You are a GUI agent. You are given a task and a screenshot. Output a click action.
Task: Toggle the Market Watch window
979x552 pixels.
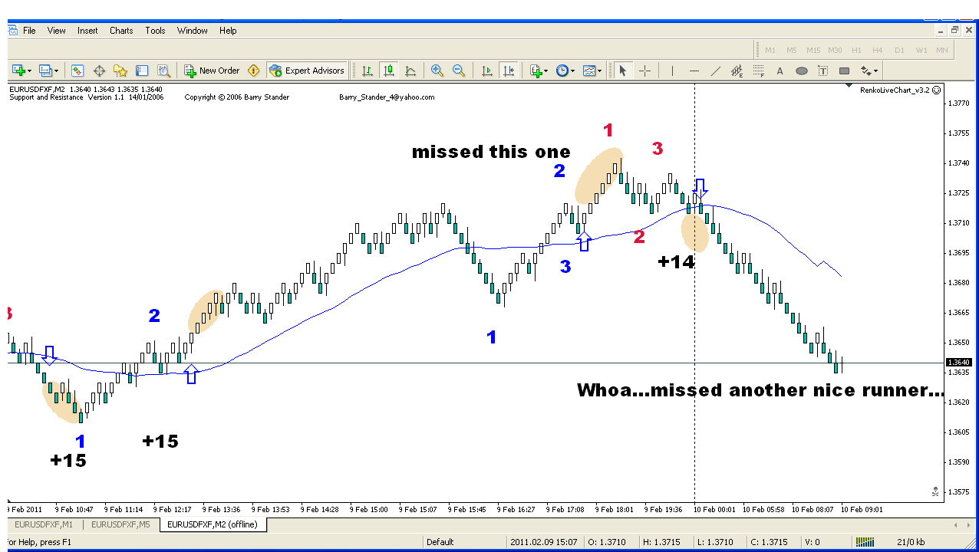pyautogui.click(x=77, y=71)
